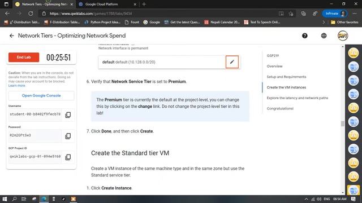Open the notification center icon

coord(353,199)
